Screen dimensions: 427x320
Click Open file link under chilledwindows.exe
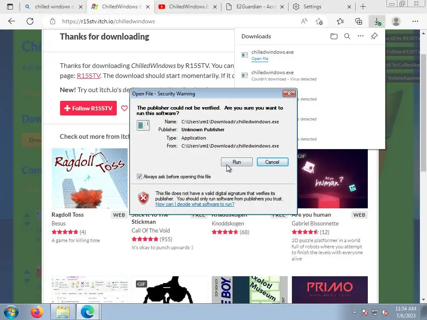259,58
